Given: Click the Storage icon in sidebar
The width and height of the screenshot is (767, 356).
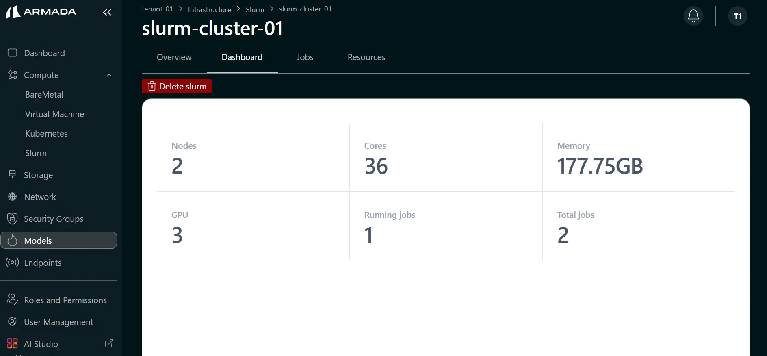Looking at the screenshot, I should 13,175.
